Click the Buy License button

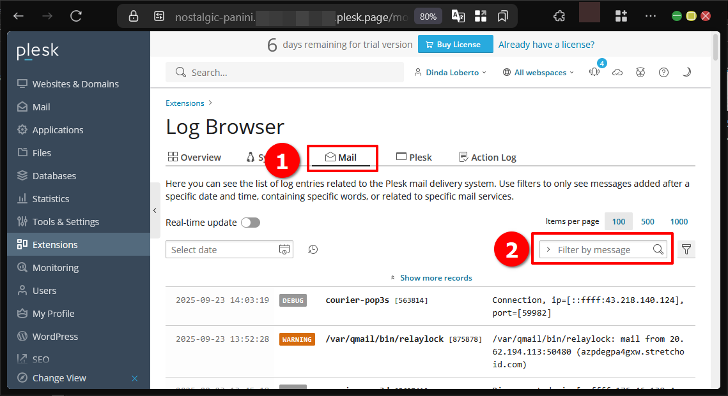click(455, 44)
